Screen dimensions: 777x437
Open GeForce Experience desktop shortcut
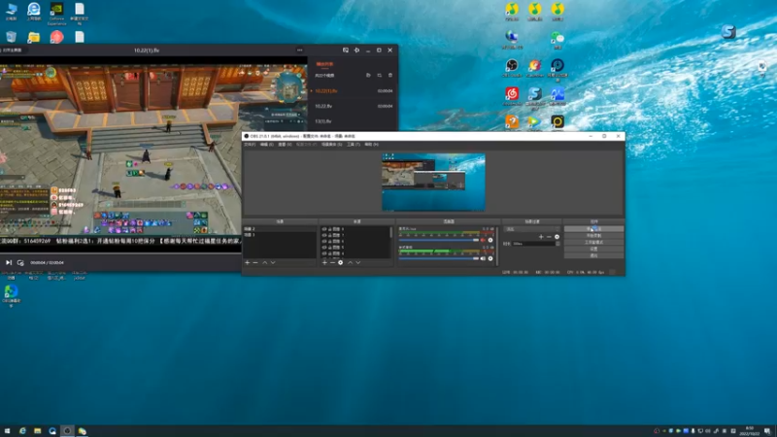tap(57, 14)
